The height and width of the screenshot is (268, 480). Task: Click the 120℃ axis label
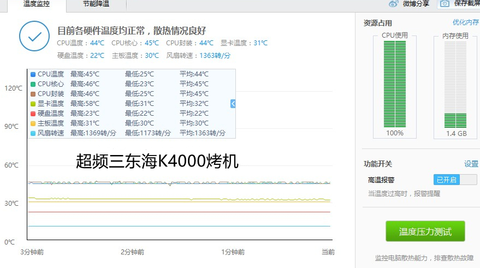click(x=14, y=88)
